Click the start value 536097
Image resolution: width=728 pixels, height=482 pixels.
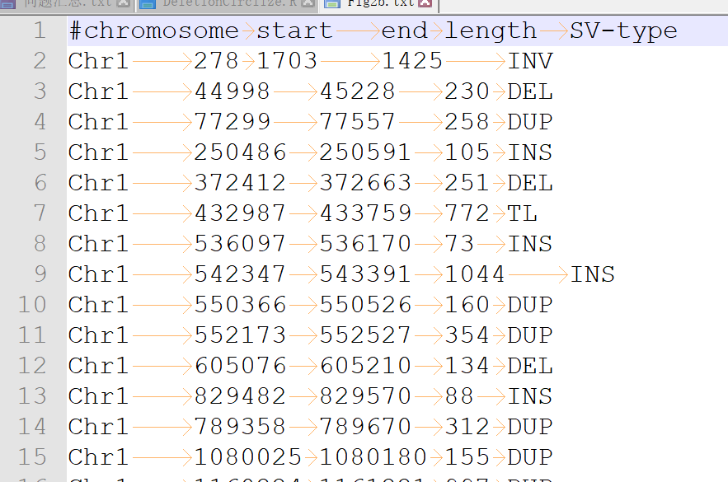pyautogui.click(x=240, y=244)
